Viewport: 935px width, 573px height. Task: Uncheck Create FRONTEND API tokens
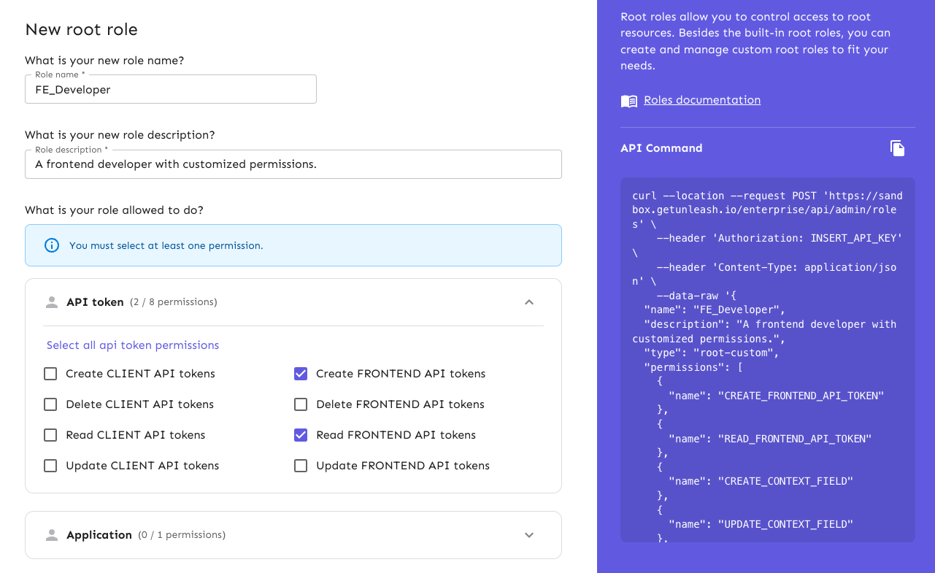pyautogui.click(x=300, y=373)
